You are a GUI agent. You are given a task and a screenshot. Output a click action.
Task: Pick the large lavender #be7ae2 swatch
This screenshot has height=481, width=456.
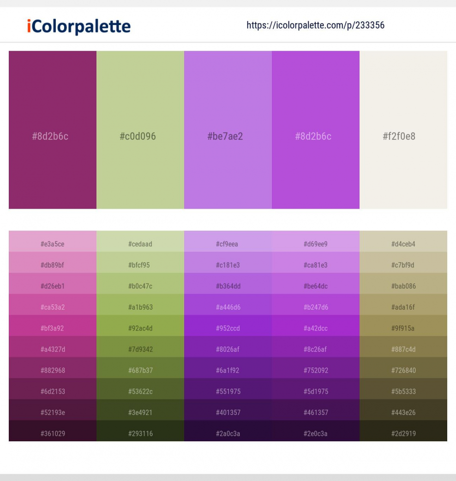228,130
